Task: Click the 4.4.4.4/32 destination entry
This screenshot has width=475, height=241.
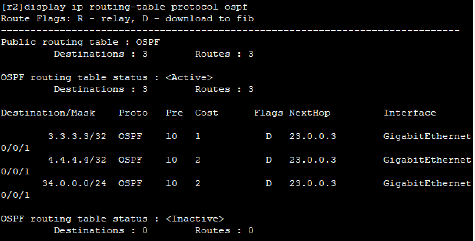Action: tap(77, 160)
